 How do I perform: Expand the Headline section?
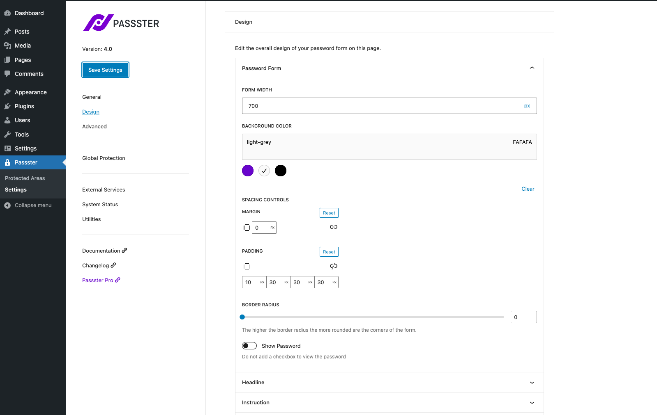click(532, 383)
